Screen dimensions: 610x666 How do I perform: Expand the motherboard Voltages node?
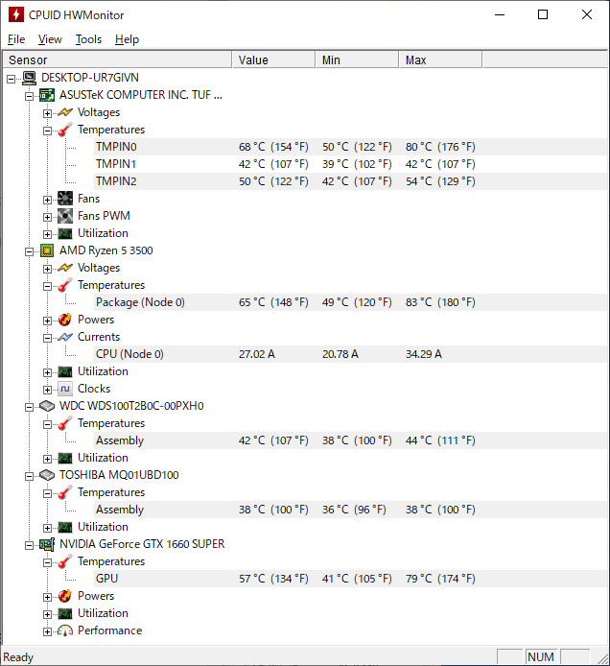click(47, 112)
